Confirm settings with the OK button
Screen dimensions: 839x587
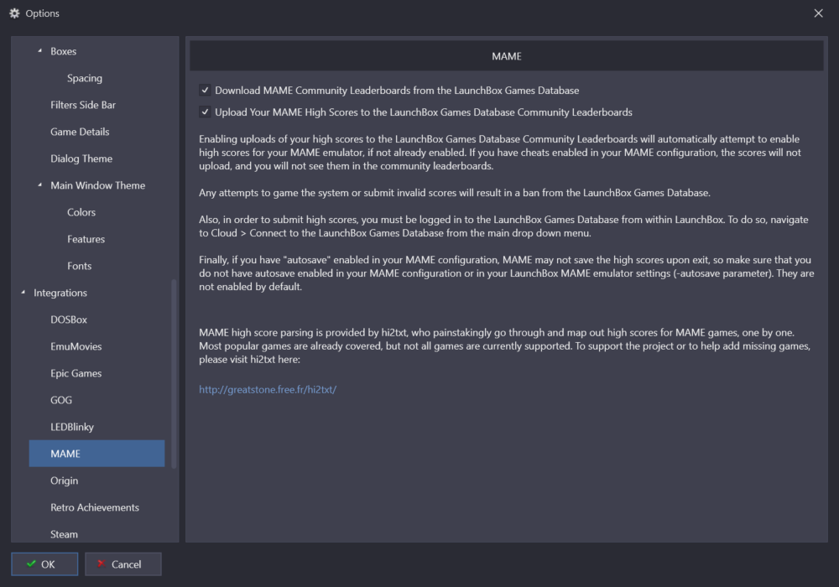pos(44,564)
